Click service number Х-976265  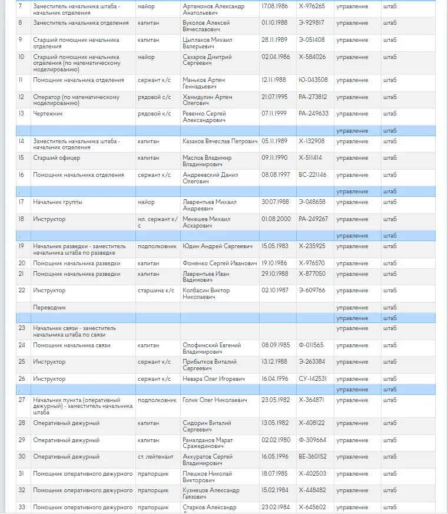tap(311, 6)
